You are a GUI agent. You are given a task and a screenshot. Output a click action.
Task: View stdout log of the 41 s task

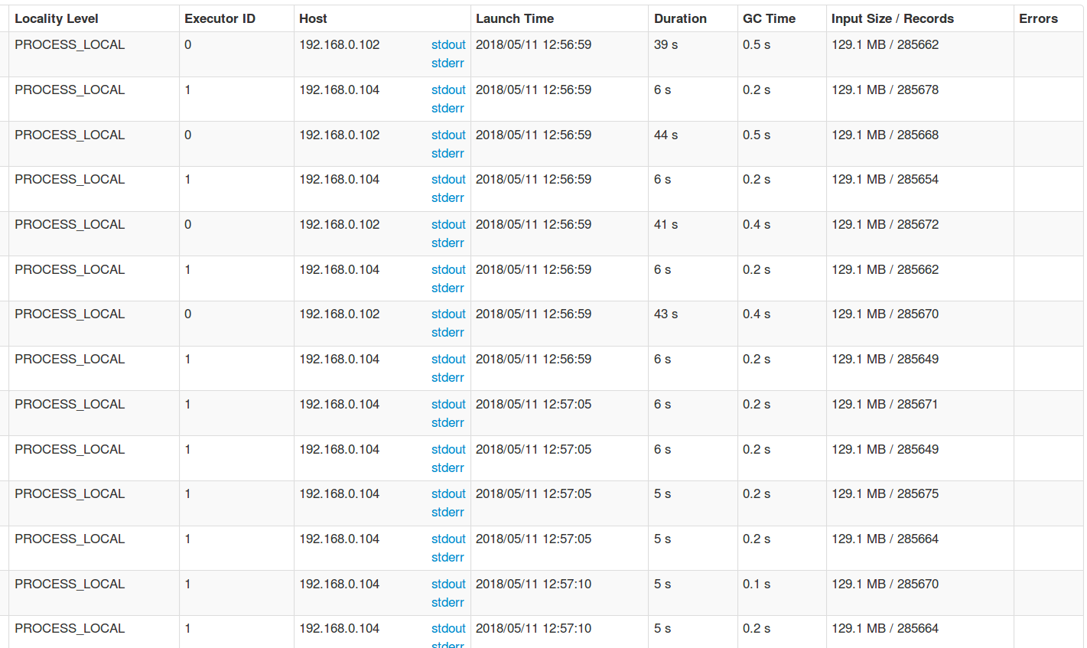[448, 224]
